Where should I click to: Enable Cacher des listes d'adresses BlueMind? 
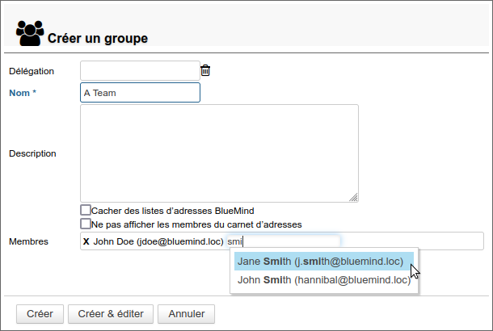point(86,210)
